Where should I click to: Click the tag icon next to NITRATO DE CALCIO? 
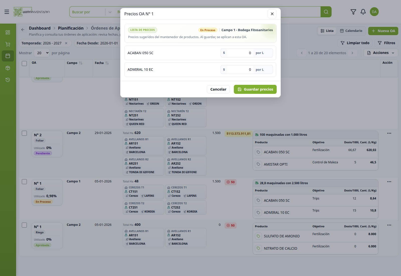258,248
